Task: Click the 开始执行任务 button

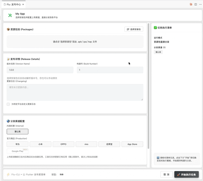Action: pos(187,174)
